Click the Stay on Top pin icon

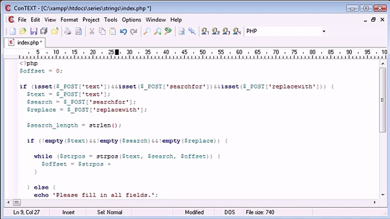192,31
